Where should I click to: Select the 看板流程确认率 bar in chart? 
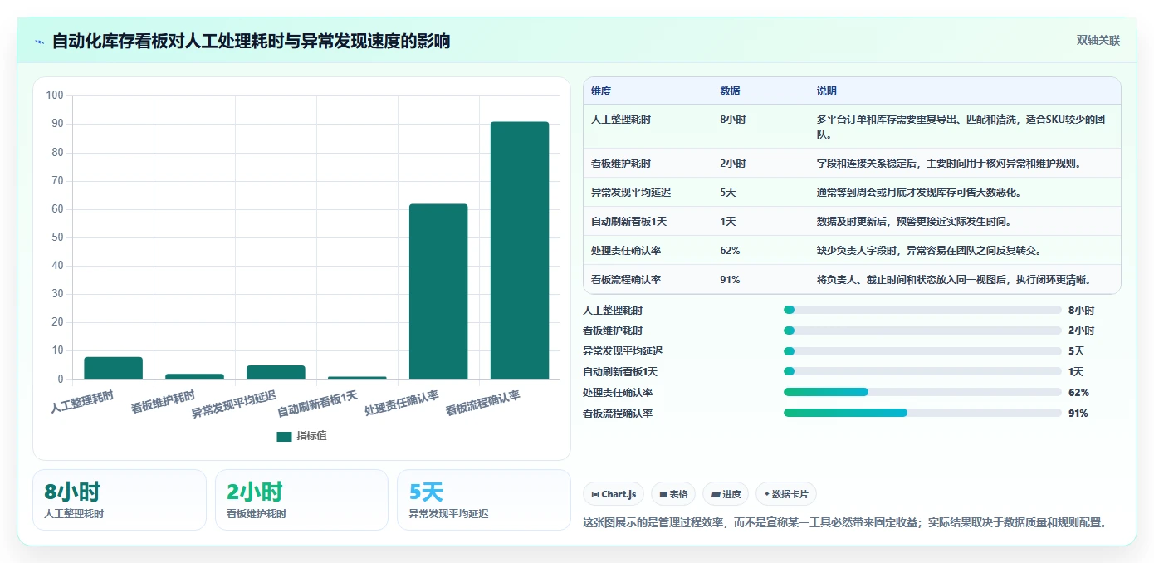[x=520, y=251]
